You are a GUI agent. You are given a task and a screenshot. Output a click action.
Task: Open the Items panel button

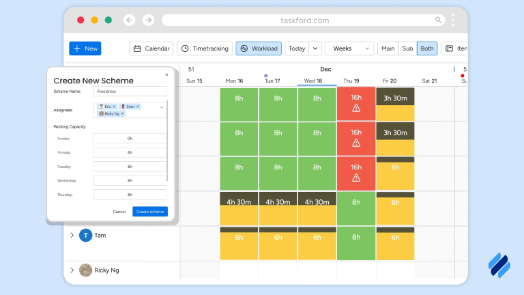[454, 48]
